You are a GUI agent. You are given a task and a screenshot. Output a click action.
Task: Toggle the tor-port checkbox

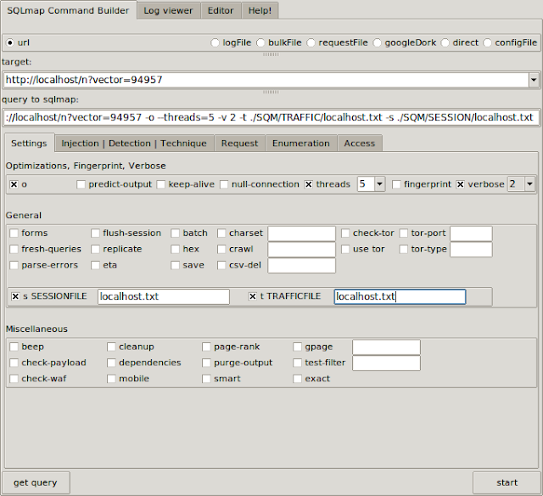pos(404,234)
